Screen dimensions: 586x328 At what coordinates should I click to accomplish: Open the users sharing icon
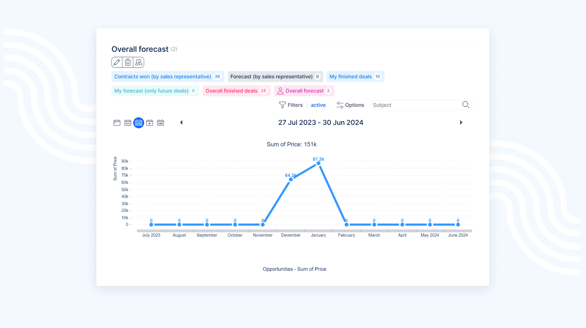[139, 62]
